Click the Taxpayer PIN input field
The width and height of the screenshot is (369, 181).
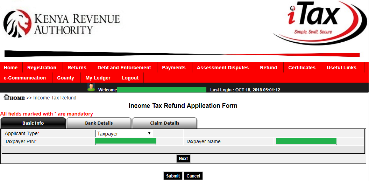[x=126, y=142]
